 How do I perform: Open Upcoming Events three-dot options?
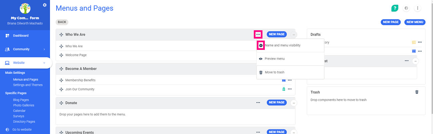click(258, 132)
